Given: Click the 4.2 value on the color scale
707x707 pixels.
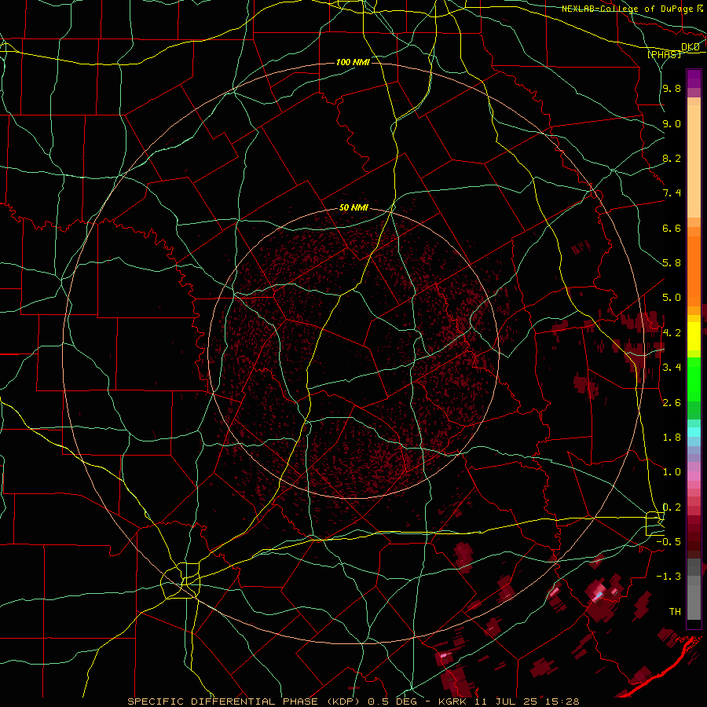Looking at the screenshot, I should click(x=672, y=333).
